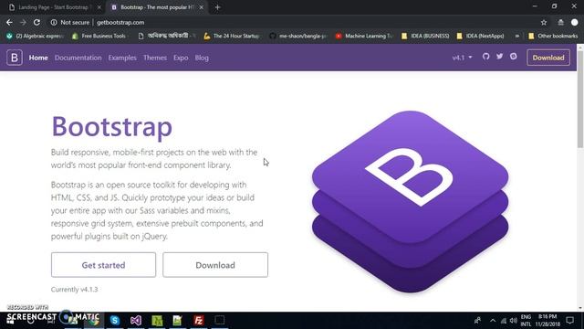This screenshot has height=329, width=584.
Task: Open Documentation in the navbar
Action: (78, 58)
